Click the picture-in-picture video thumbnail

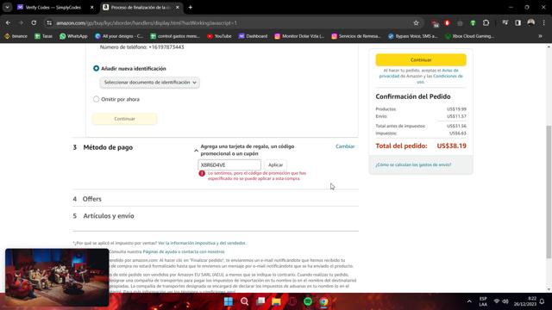(x=57, y=277)
